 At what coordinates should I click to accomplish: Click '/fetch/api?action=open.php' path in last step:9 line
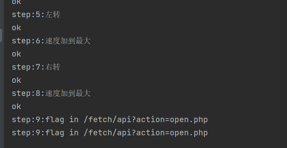point(146,133)
